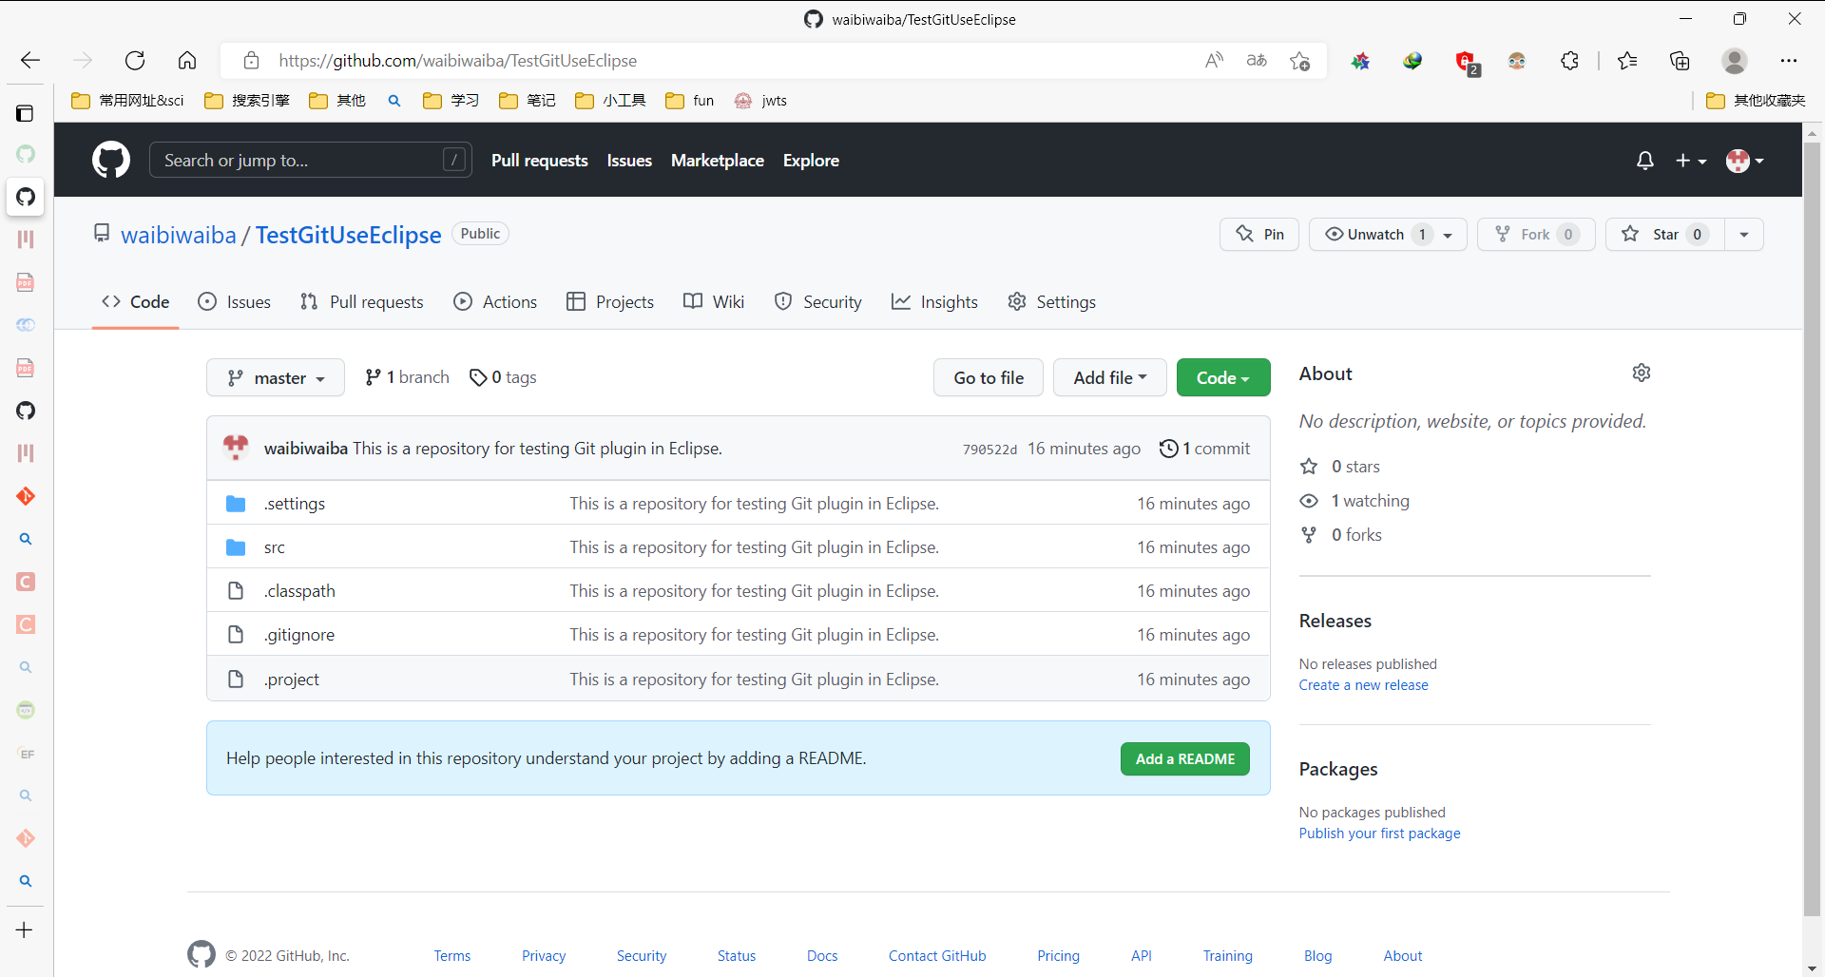
Task: Open the 1 commit history link
Action: [x=1205, y=449]
